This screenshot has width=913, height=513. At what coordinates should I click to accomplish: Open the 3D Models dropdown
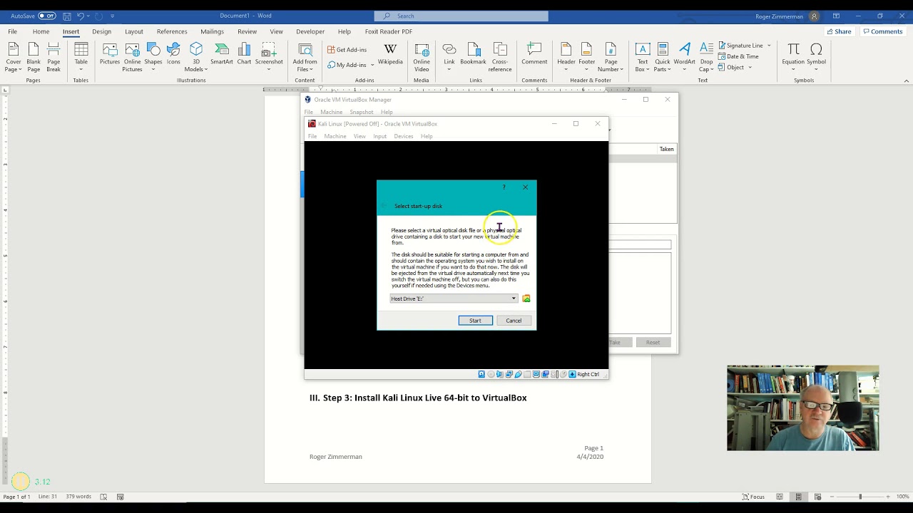tap(196, 57)
